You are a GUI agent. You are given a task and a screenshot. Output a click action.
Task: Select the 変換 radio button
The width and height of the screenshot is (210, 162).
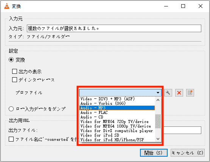(x=11, y=59)
